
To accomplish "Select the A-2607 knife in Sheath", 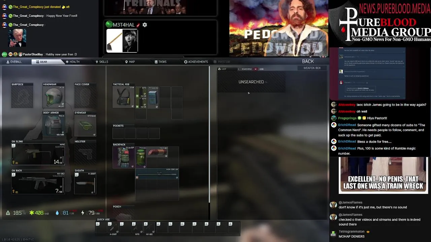I will [x=85, y=184].
